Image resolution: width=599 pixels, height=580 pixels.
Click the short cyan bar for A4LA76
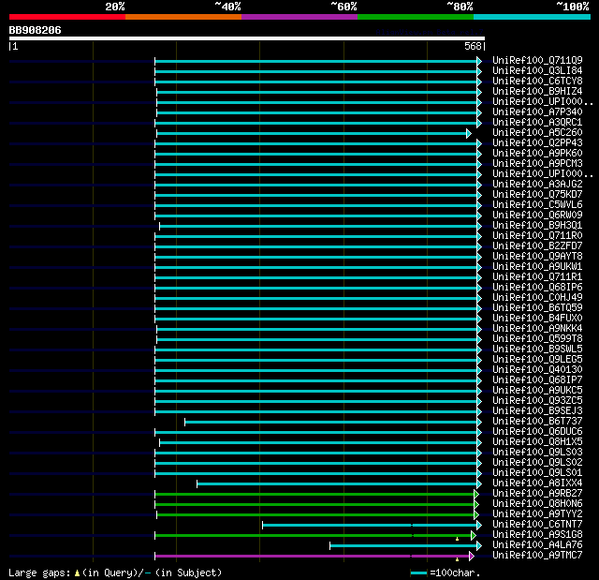coord(403,546)
